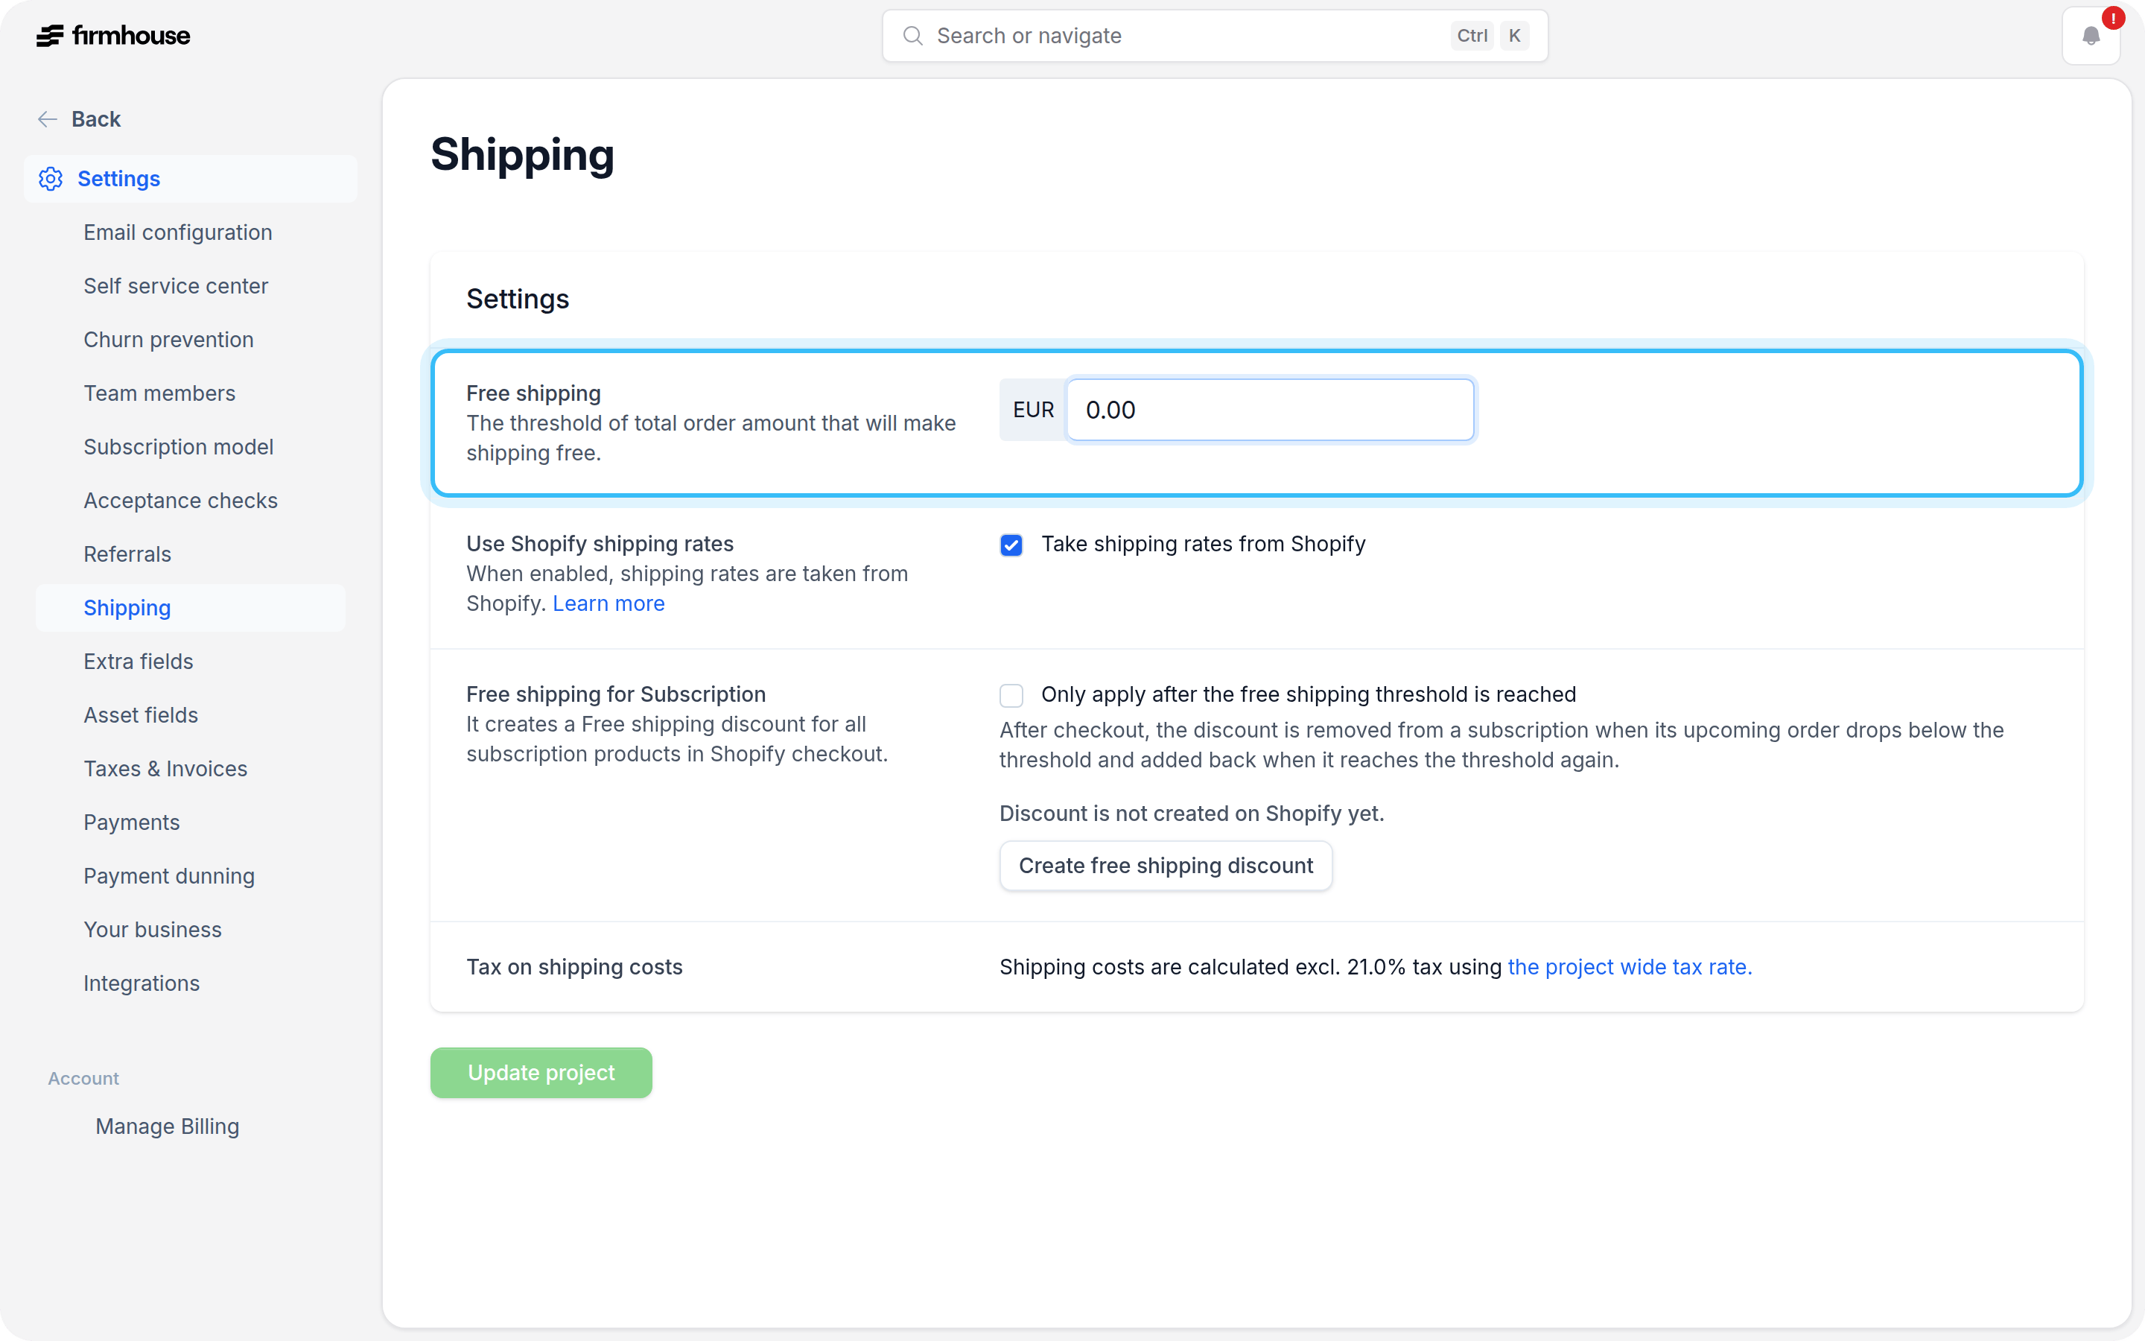Open Asset fields settings
This screenshot has width=2145, height=1341.
[x=141, y=715]
